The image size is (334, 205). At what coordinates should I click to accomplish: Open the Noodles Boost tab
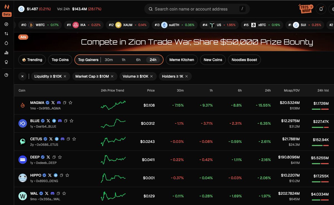point(244,60)
